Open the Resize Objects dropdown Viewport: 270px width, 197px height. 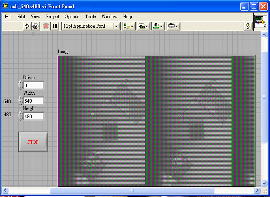(x=158, y=26)
